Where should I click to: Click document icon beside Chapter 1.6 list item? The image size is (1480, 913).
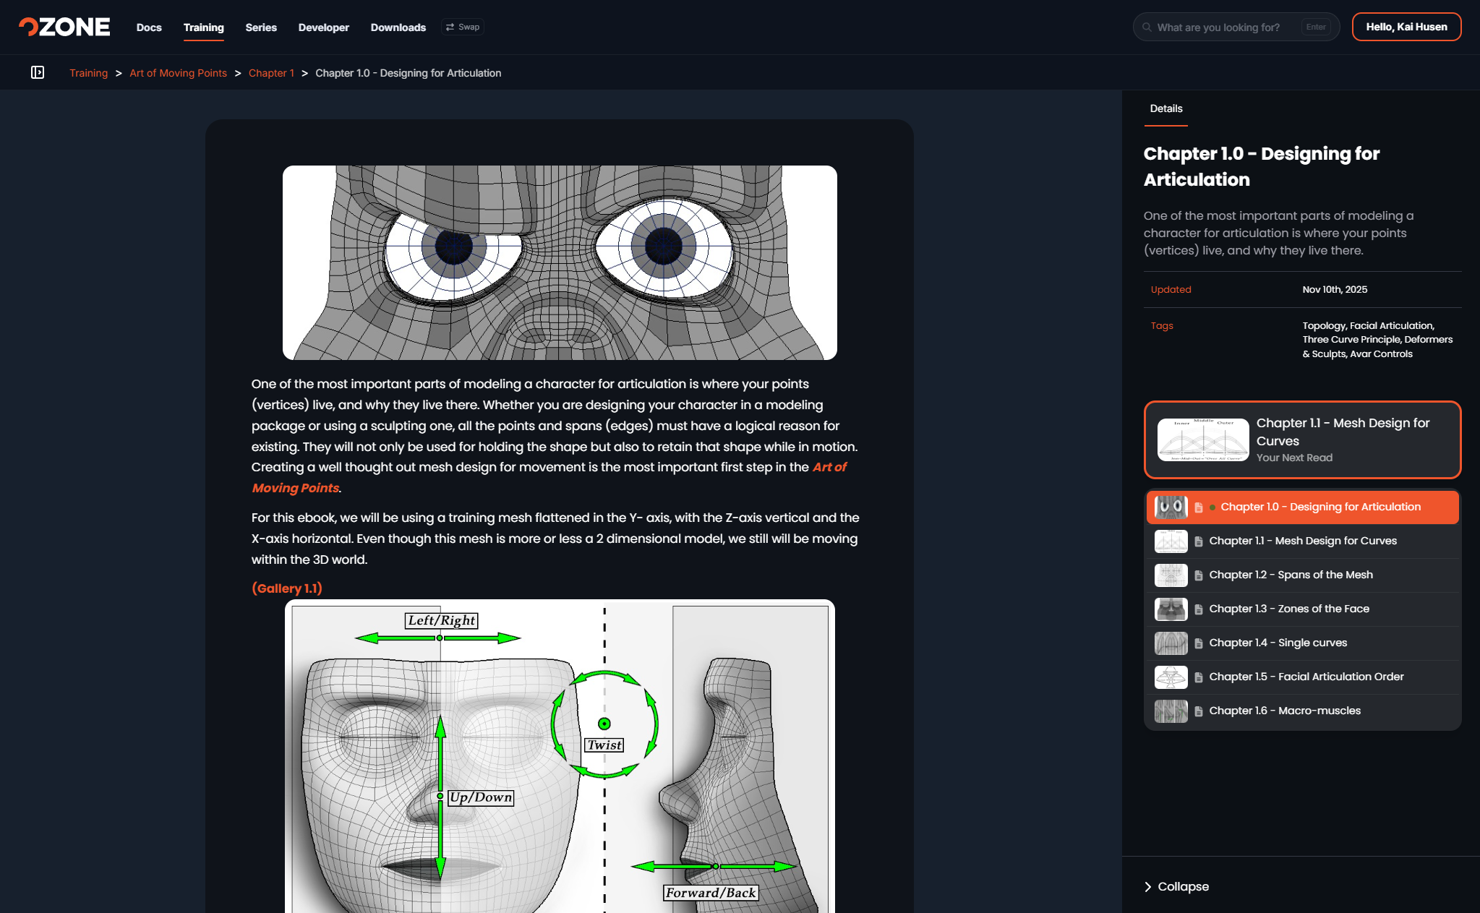point(1199,711)
